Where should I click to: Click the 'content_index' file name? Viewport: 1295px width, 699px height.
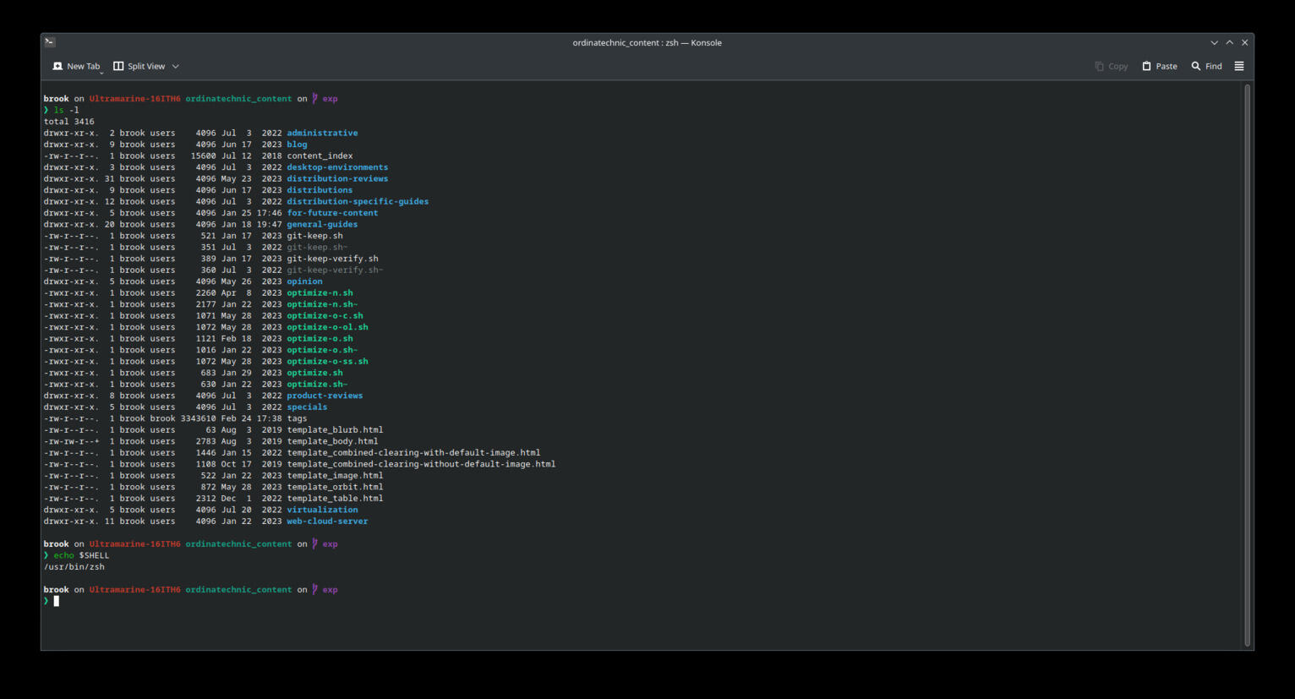[x=320, y=156]
